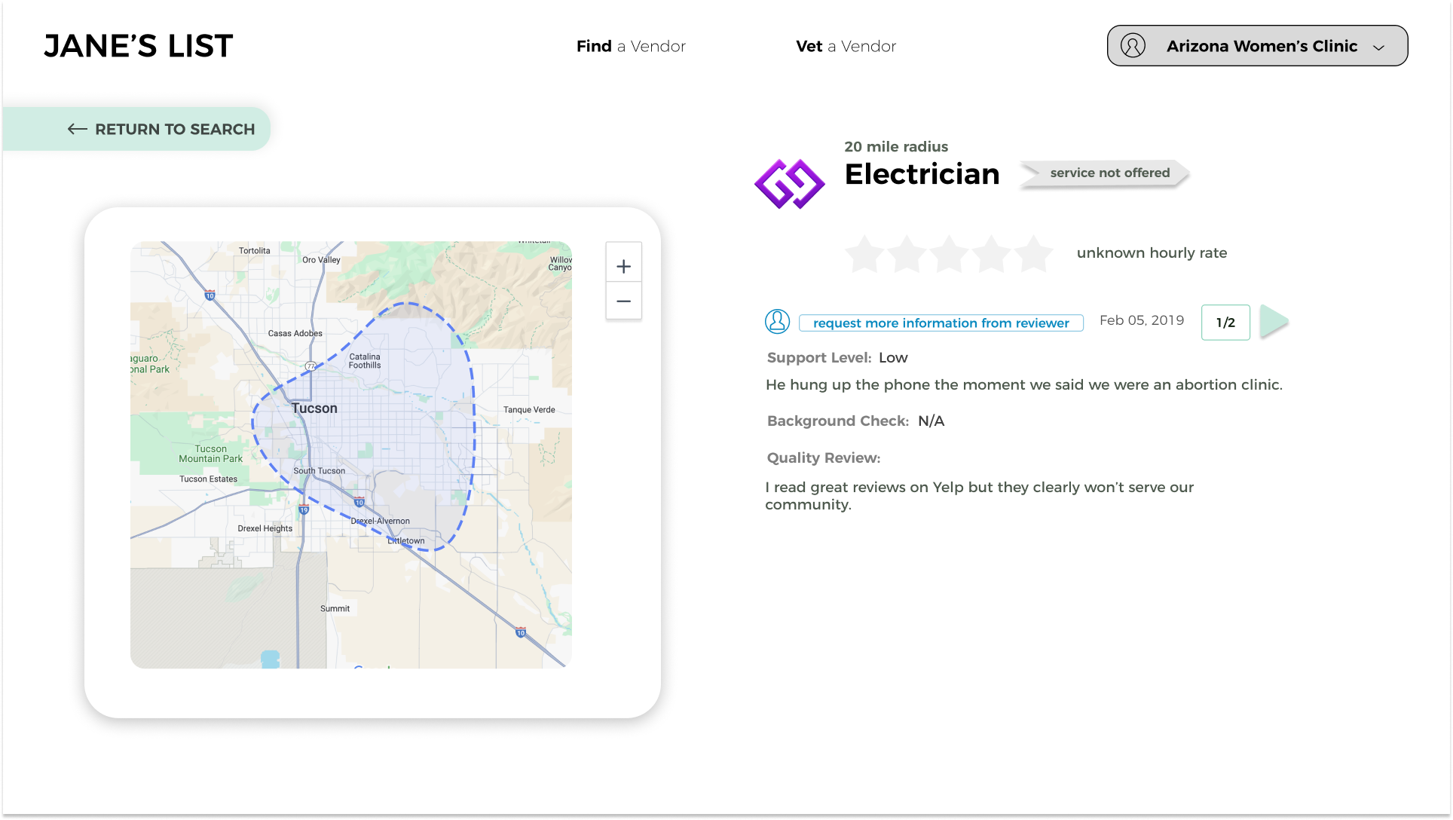The image size is (1453, 820).
Task: Click the first rating star
Action: (864, 254)
